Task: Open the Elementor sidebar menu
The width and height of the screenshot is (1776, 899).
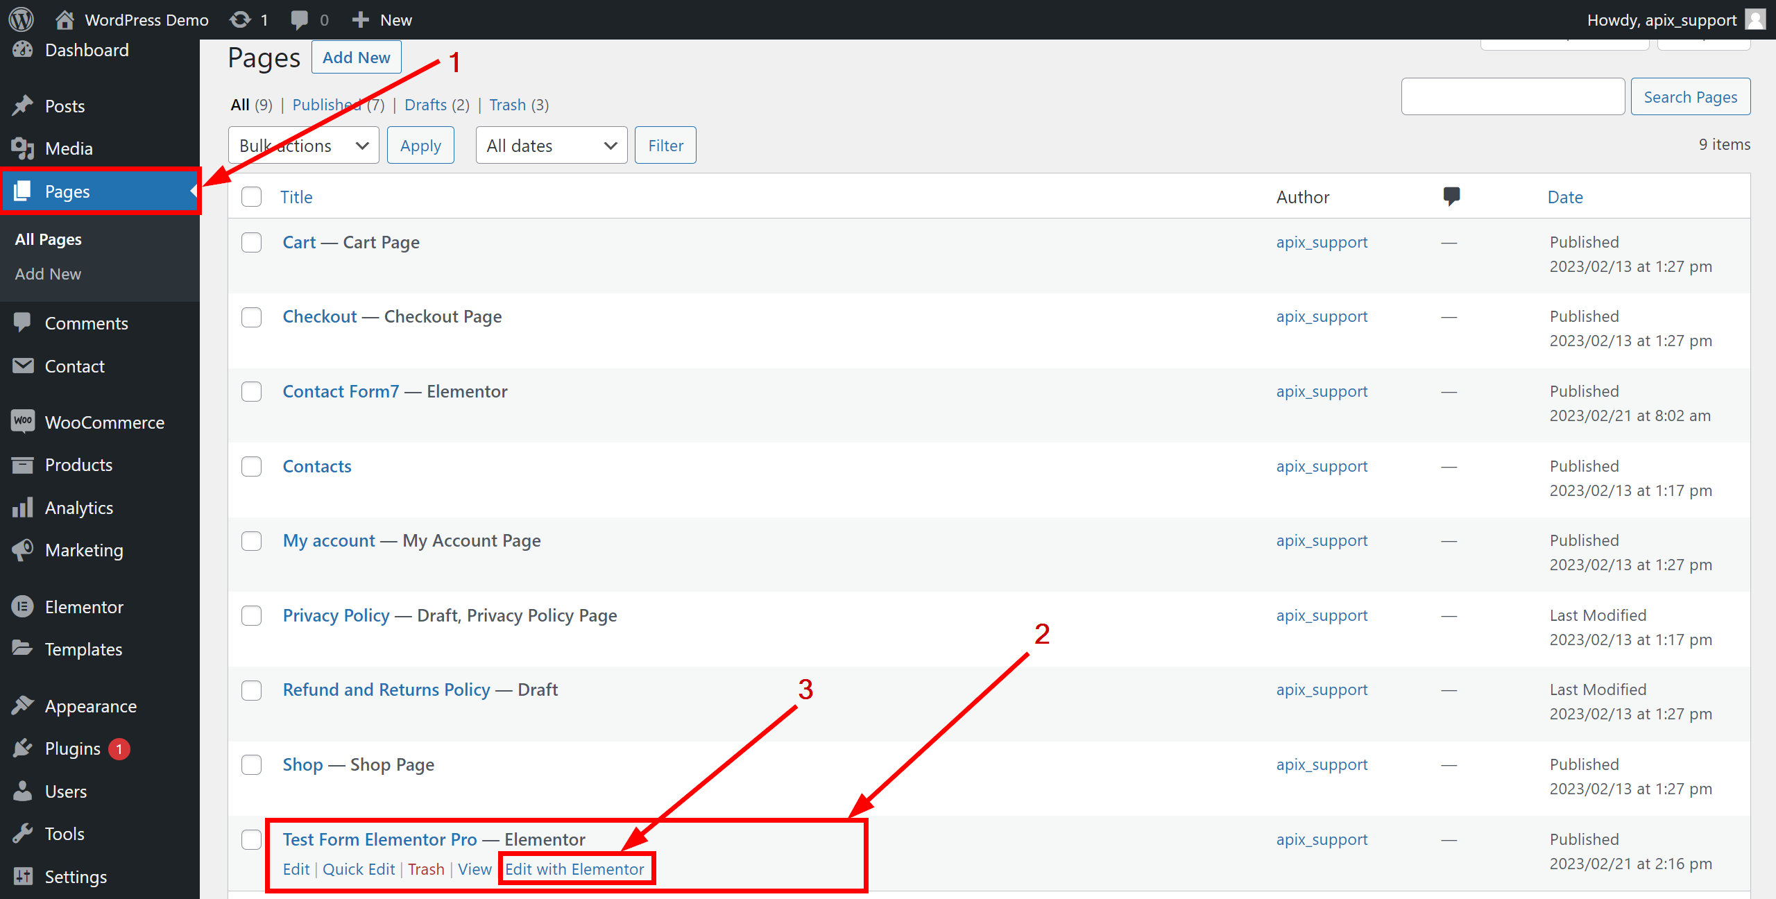Action: click(x=84, y=607)
